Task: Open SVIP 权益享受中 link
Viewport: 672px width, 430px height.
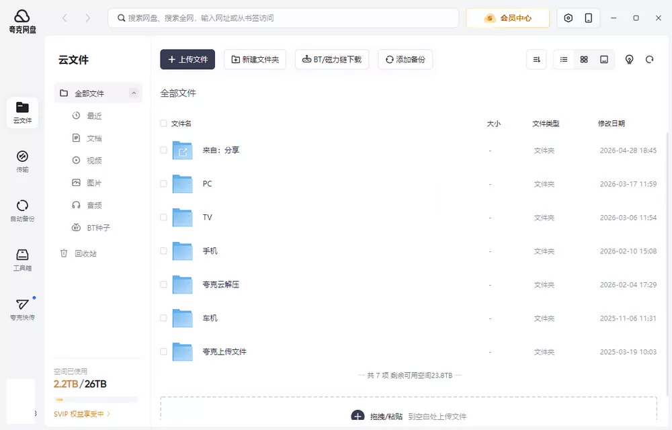Action: [82, 414]
